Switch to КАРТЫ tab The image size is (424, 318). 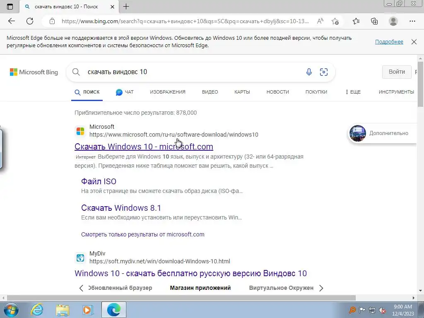click(242, 92)
